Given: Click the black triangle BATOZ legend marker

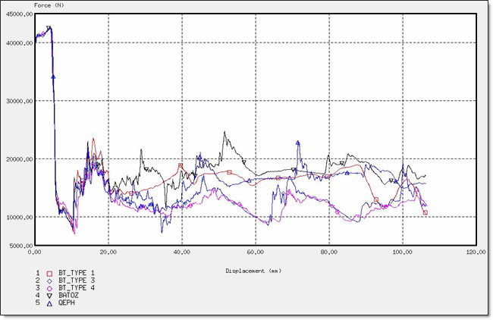Looking at the screenshot, I should [50, 296].
